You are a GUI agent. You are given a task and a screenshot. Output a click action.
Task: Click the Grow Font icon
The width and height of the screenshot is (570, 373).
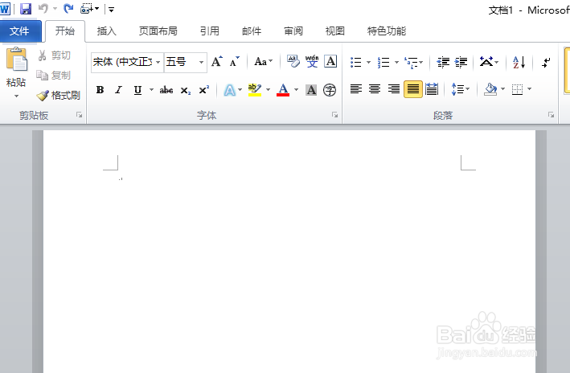point(216,61)
